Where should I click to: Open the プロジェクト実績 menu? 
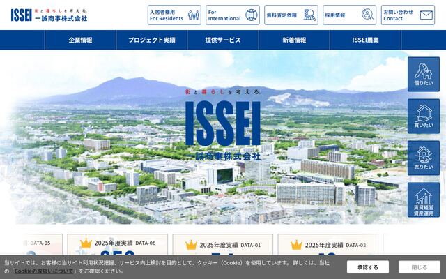[x=152, y=40]
